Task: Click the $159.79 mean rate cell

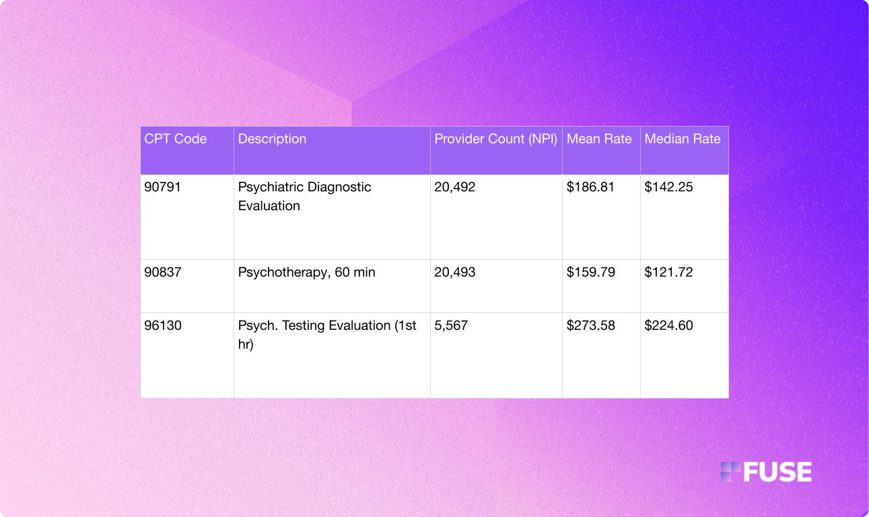Action: coord(589,272)
